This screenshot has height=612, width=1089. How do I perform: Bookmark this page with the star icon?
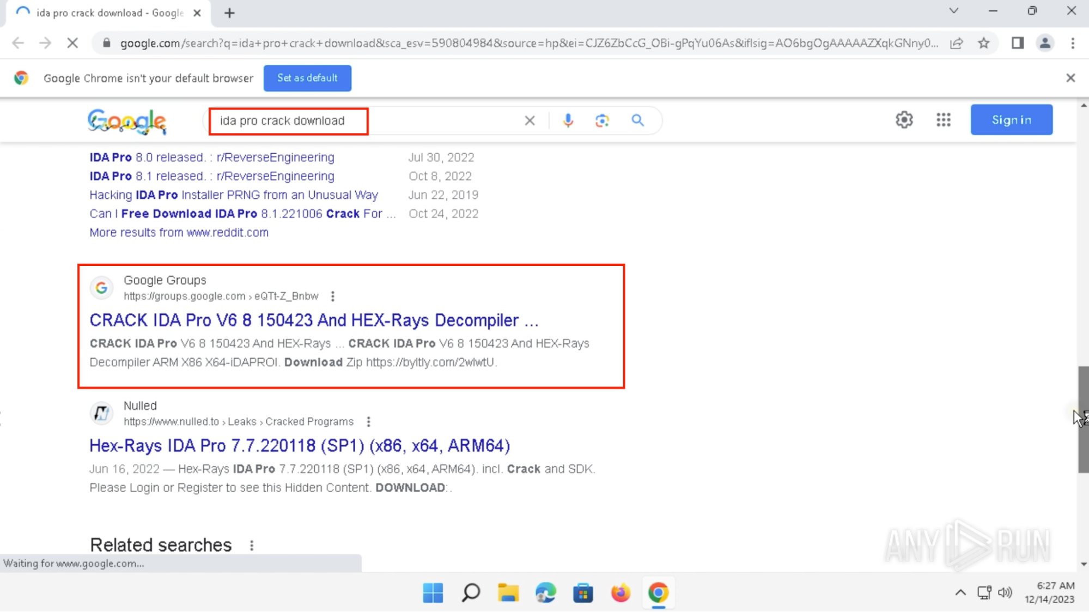(x=984, y=43)
